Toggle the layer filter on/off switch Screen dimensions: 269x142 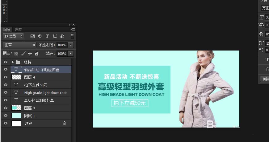click(72, 36)
